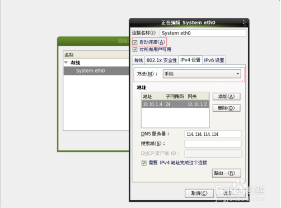
Task: Click the DNS 服务器 field with 114.114.114.114
Action: 213,134
